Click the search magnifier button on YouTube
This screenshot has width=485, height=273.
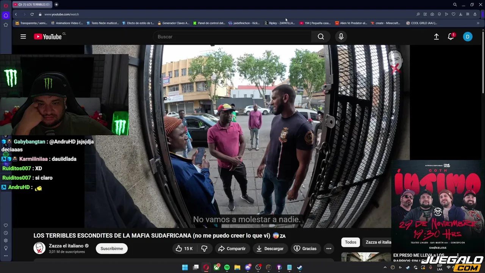coord(321,37)
